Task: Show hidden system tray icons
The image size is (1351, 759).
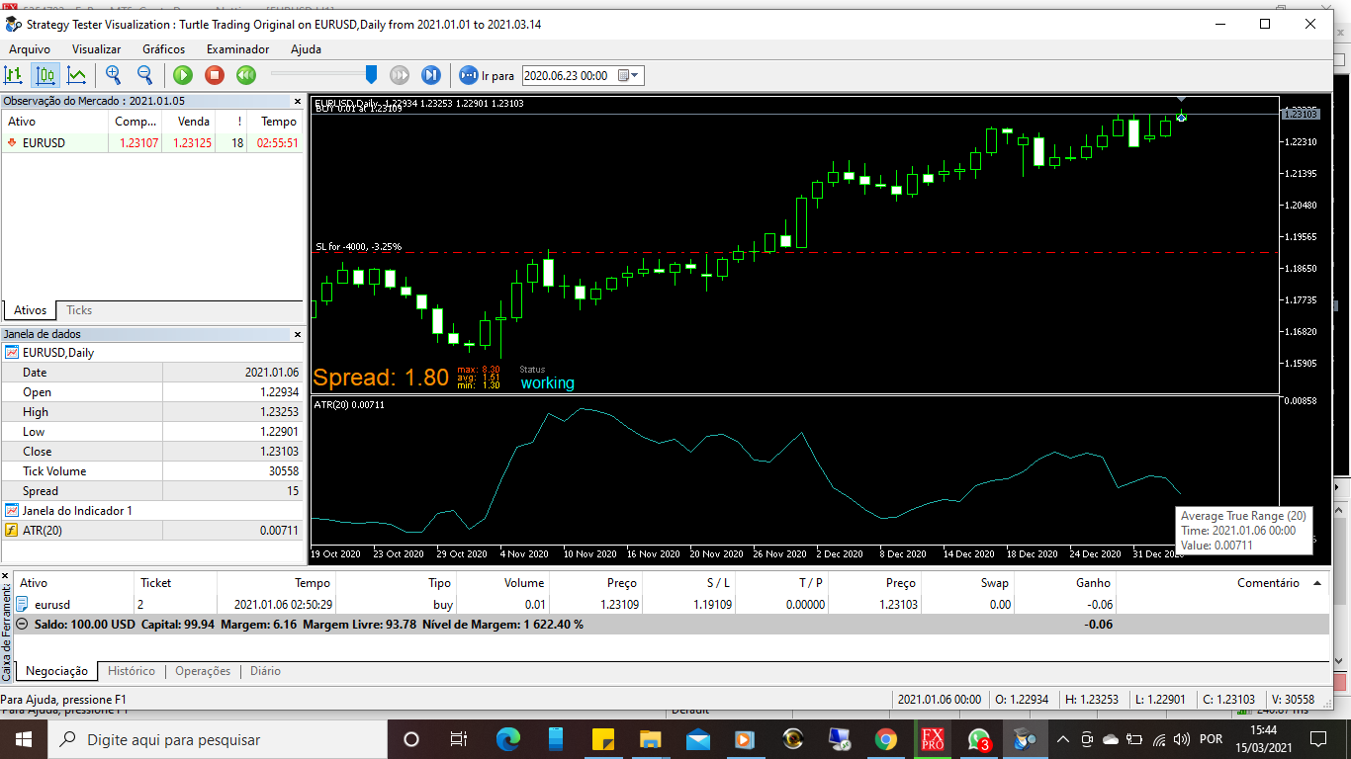Action: (x=1063, y=739)
